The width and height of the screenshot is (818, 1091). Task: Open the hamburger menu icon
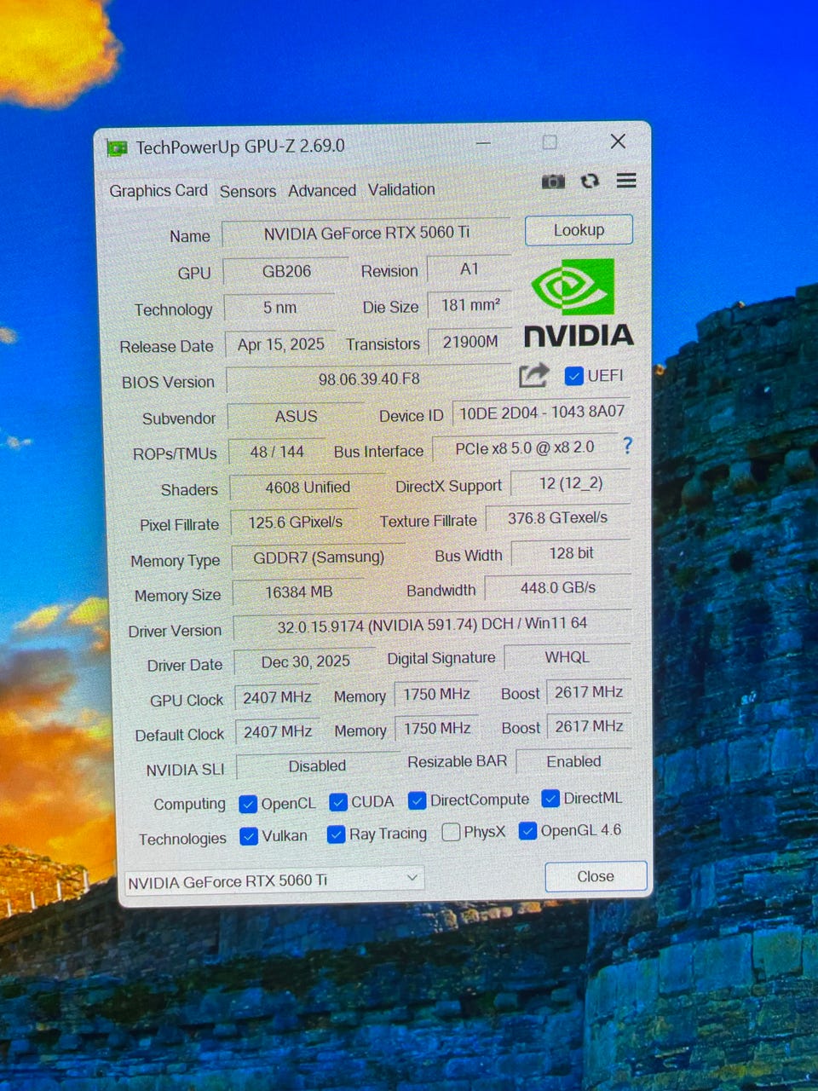click(x=626, y=180)
